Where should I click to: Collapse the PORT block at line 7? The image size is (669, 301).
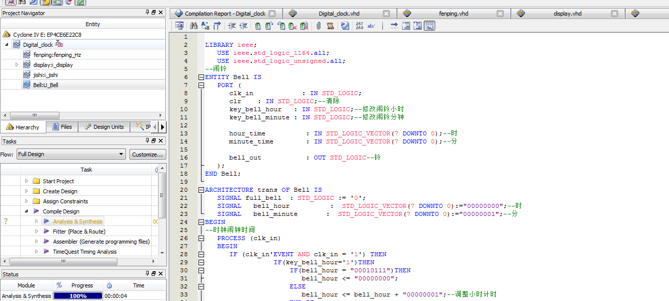[x=201, y=85]
